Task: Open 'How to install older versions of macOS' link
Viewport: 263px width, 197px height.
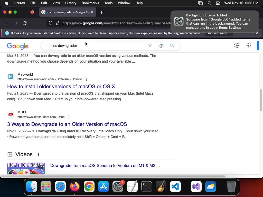Action: click(61, 86)
